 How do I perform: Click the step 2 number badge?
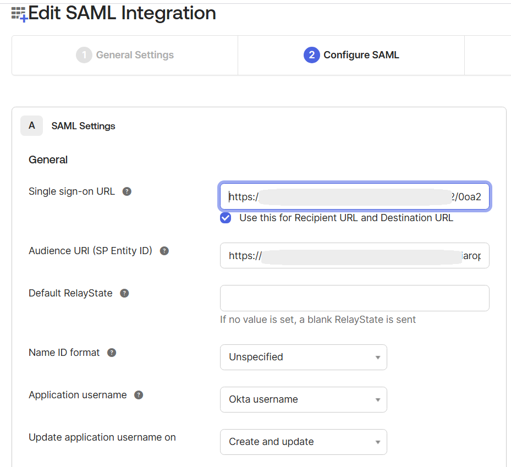pos(311,55)
